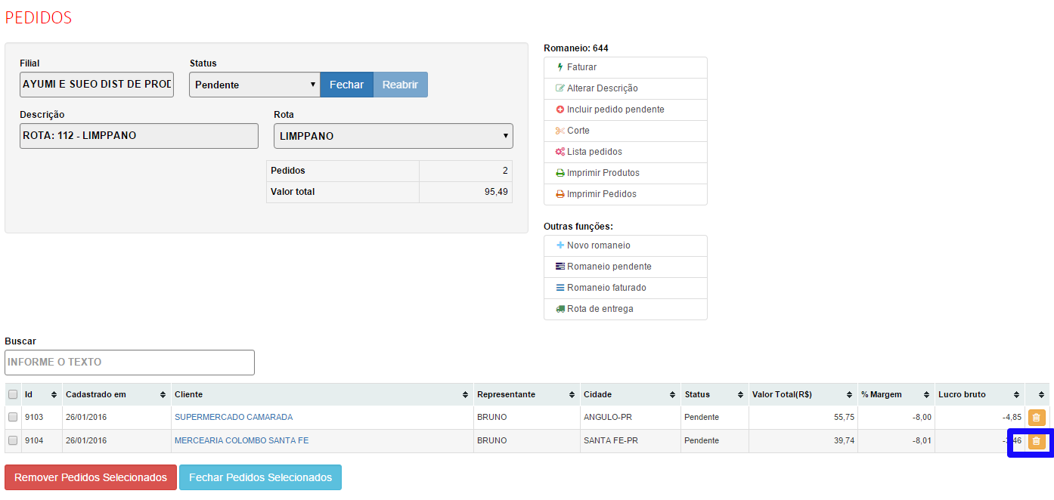Delete order 9103 with trash icon
1054x500 pixels.
click(1036, 418)
